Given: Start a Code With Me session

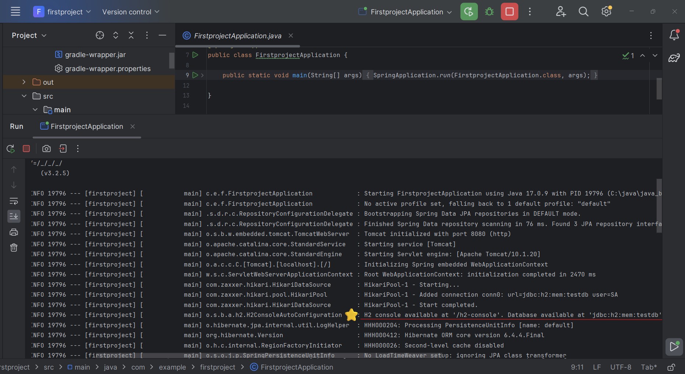Looking at the screenshot, I should [x=561, y=11].
